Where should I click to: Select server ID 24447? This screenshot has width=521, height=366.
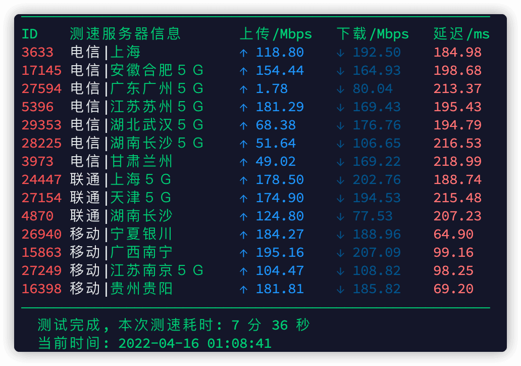[41, 179]
